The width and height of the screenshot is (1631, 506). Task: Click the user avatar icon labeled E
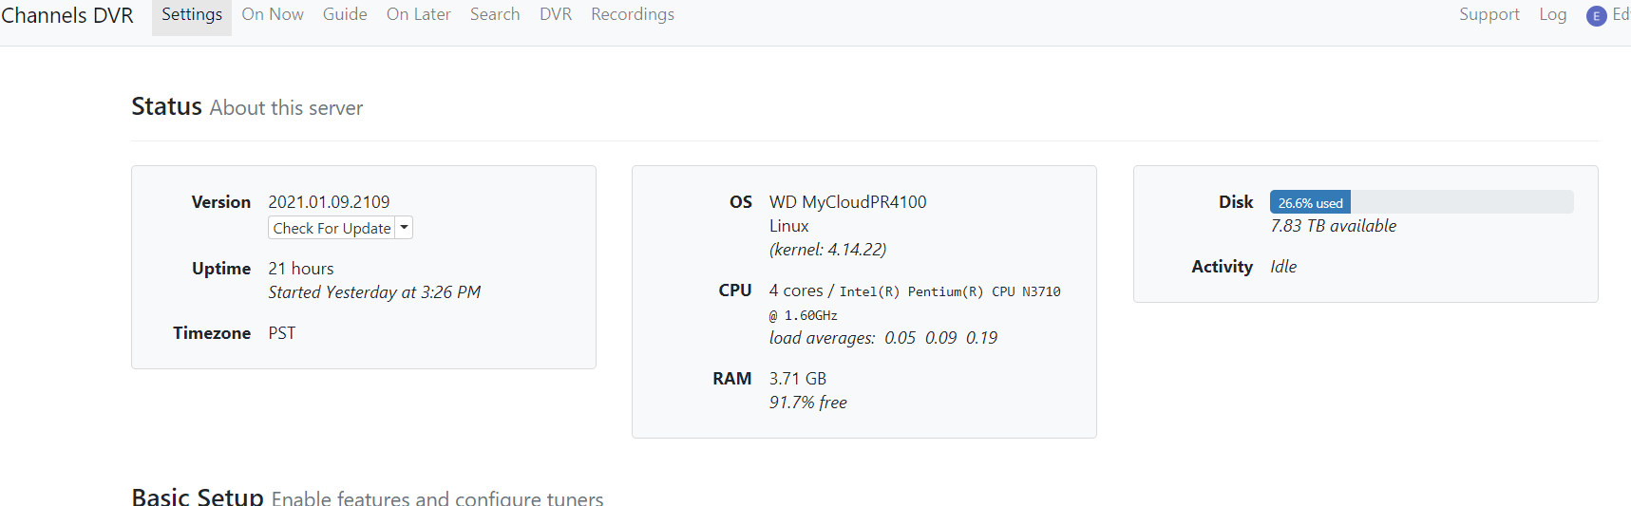[x=1596, y=15]
